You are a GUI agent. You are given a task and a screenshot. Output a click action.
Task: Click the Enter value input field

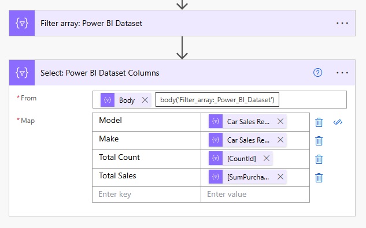(x=256, y=195)
